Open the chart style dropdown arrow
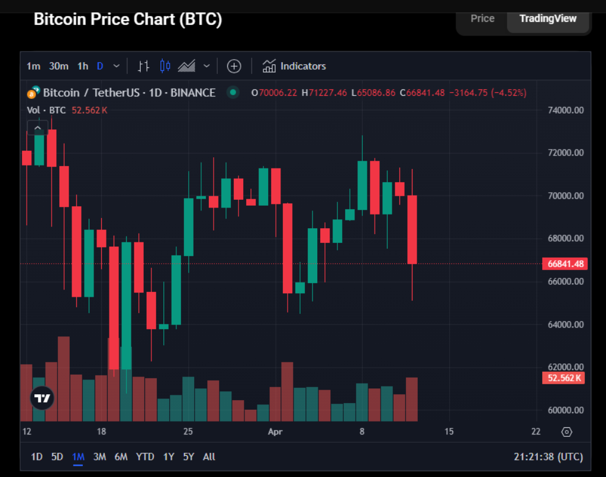 pyautogui.click(x=206, y=66)
